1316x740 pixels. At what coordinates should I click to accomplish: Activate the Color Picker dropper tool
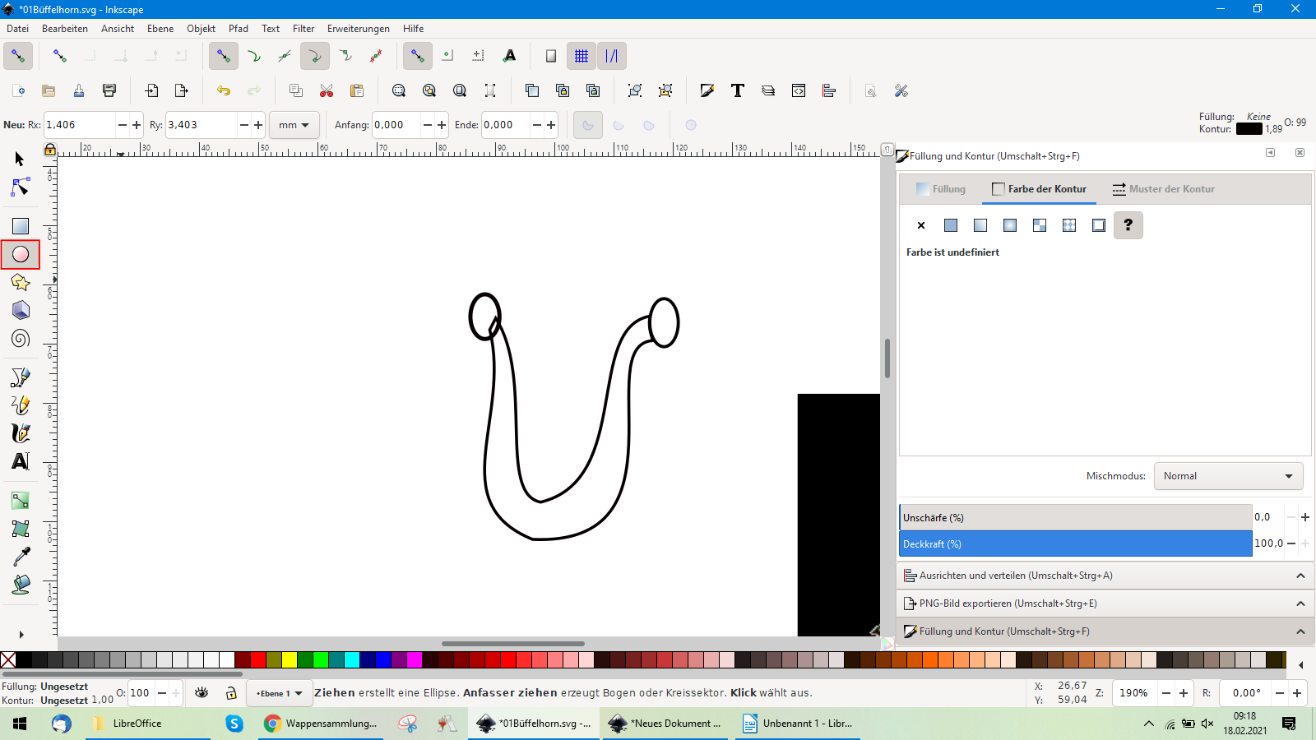pos(21,557)
